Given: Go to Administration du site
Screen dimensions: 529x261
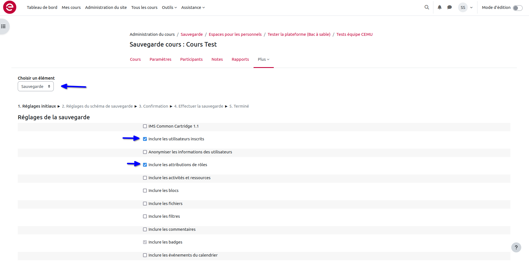Looking at the screenshot, I should pyautogui.click(x=106, y=7).
